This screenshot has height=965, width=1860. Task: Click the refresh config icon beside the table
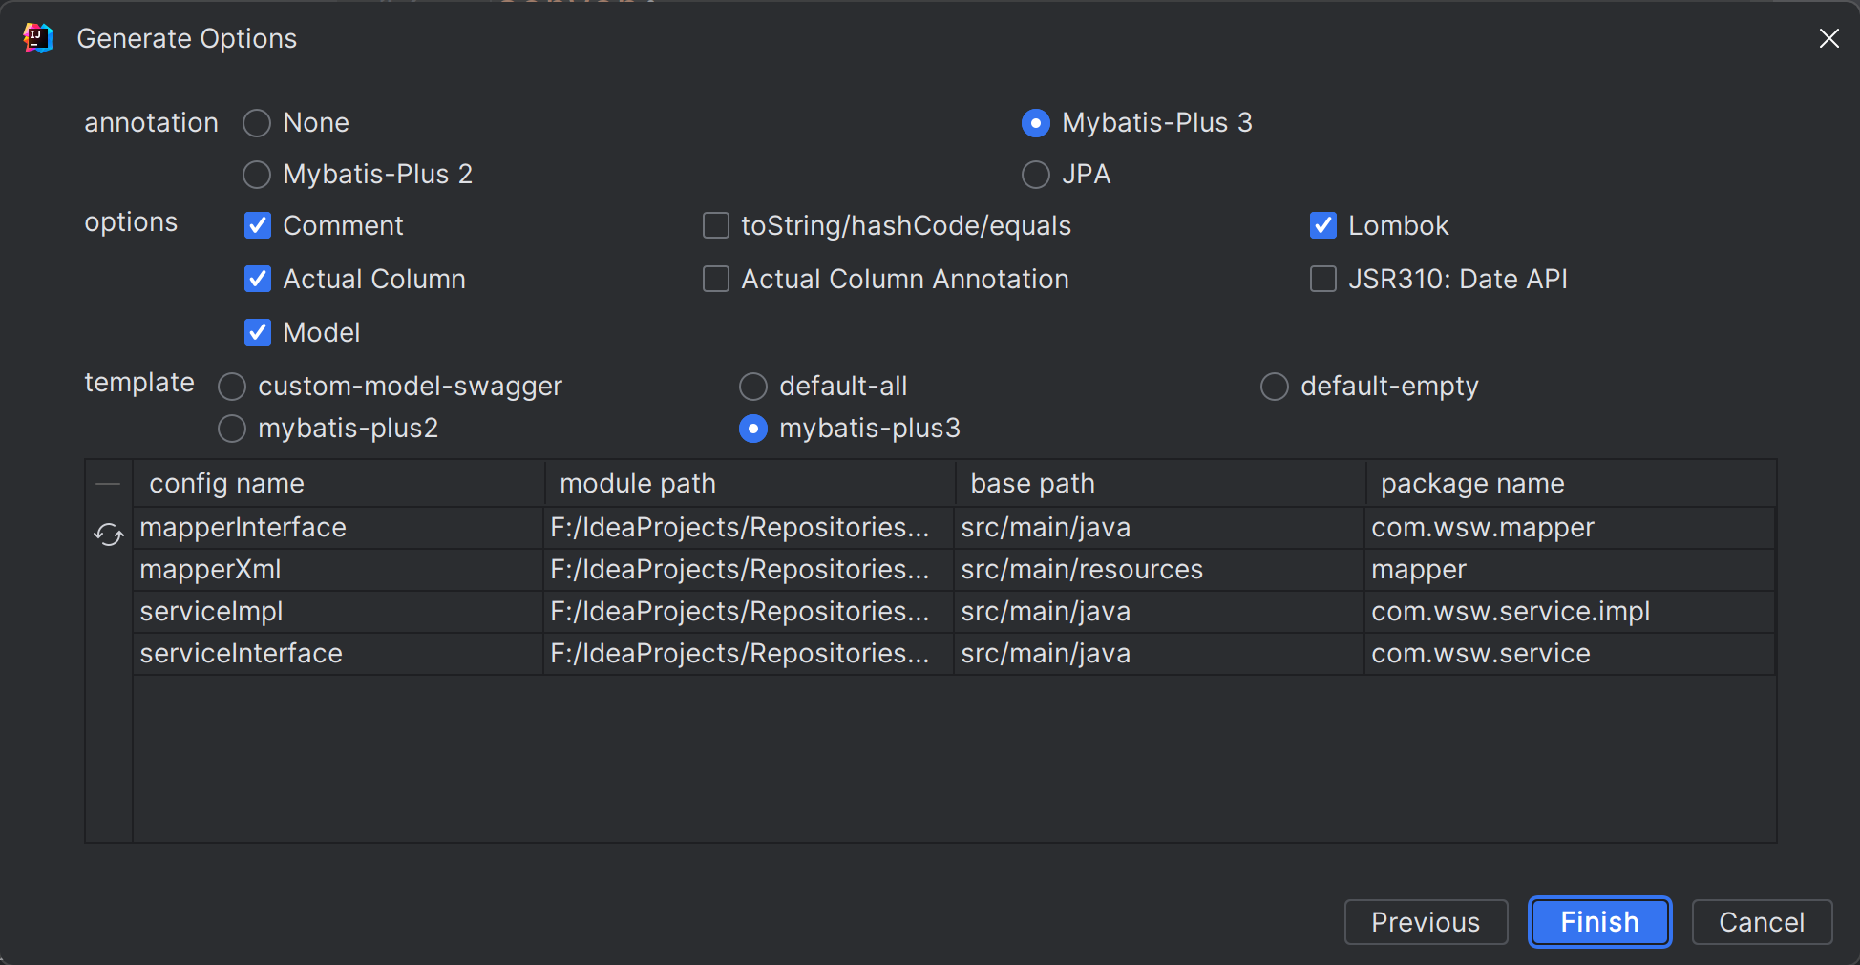(109, 535)
